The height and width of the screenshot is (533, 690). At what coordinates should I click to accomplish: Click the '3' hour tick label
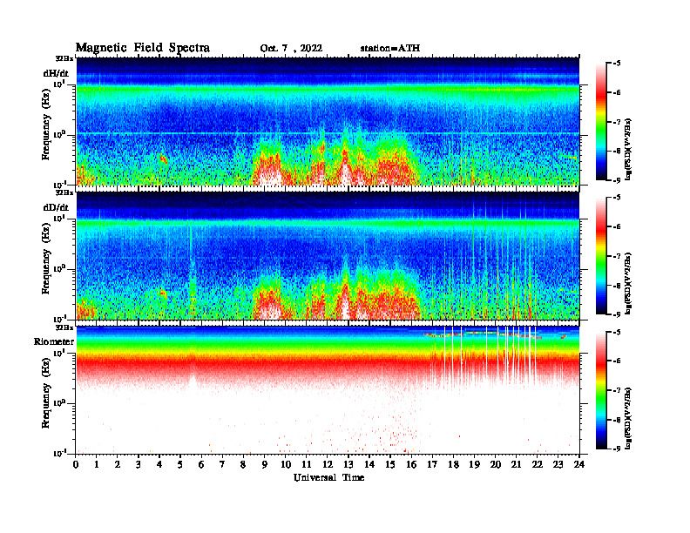point(139,465)
